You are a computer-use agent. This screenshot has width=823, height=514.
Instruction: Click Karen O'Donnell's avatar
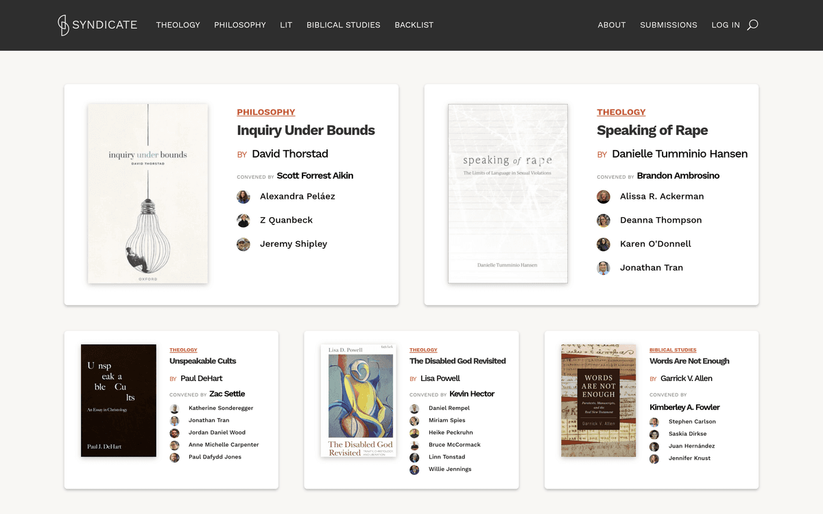tap(604, 244)
